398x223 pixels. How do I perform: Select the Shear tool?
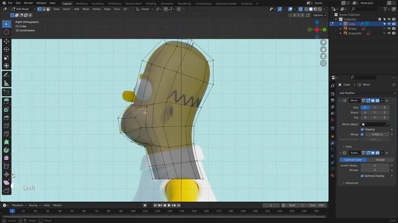point(6,182)
